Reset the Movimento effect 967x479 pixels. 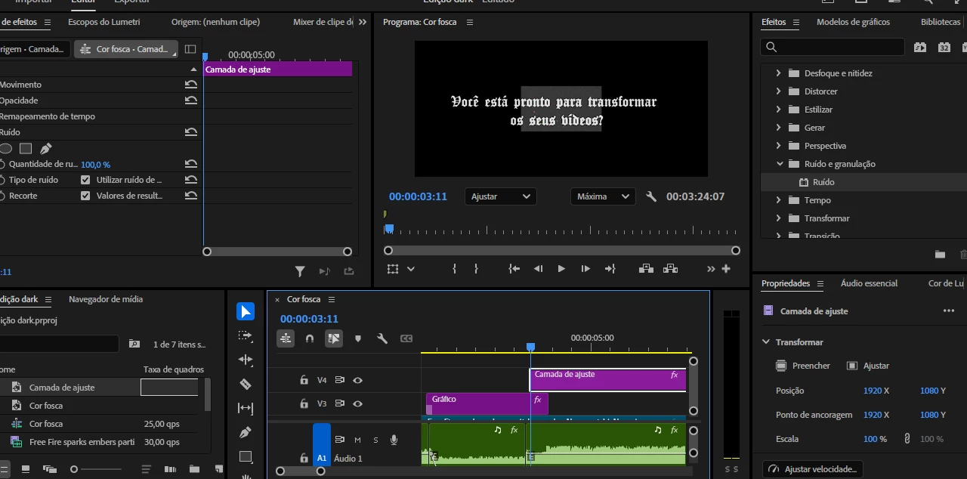[x=191, y=85]
